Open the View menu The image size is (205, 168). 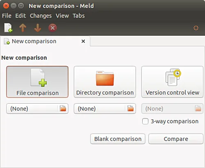(62, 16)
